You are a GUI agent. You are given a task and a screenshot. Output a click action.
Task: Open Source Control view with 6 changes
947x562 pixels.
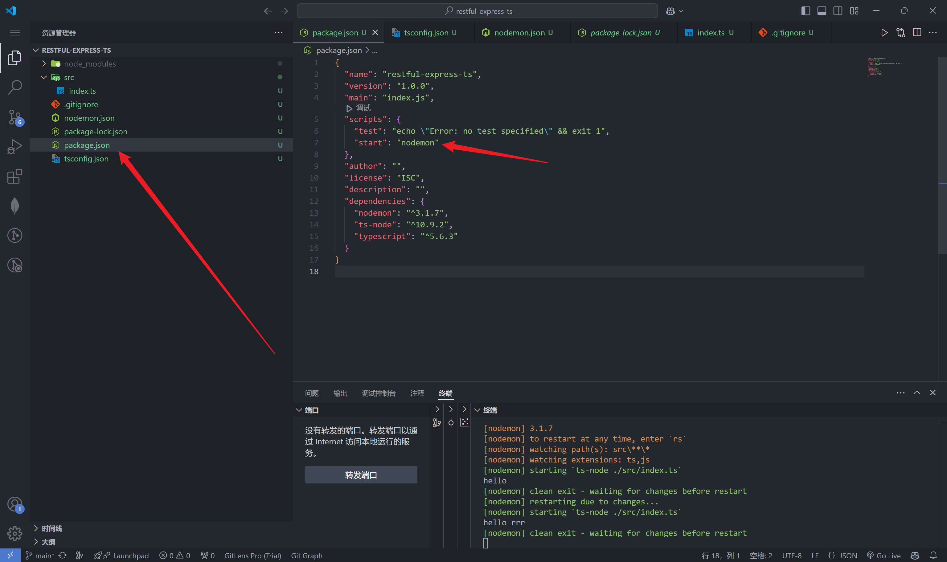pos(15,117)
